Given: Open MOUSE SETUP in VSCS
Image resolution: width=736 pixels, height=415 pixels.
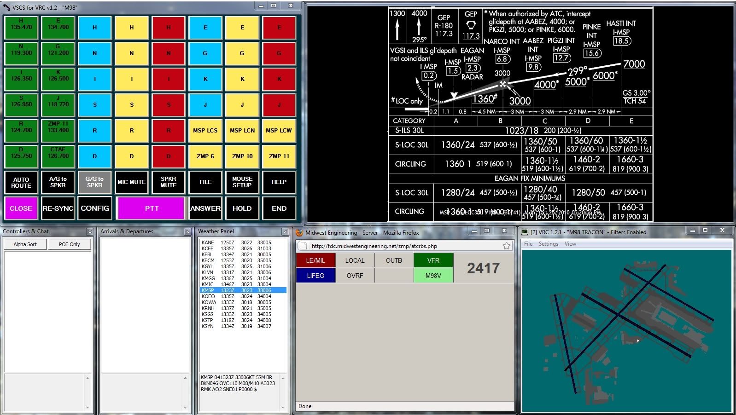Looking at the screenshot, I should (x=242, y=182).
